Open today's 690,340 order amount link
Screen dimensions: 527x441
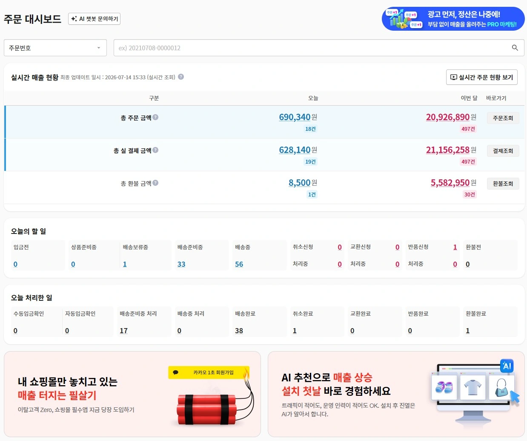295,117
